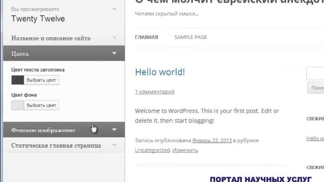Click the Изменить edit link

coord(185,150)
